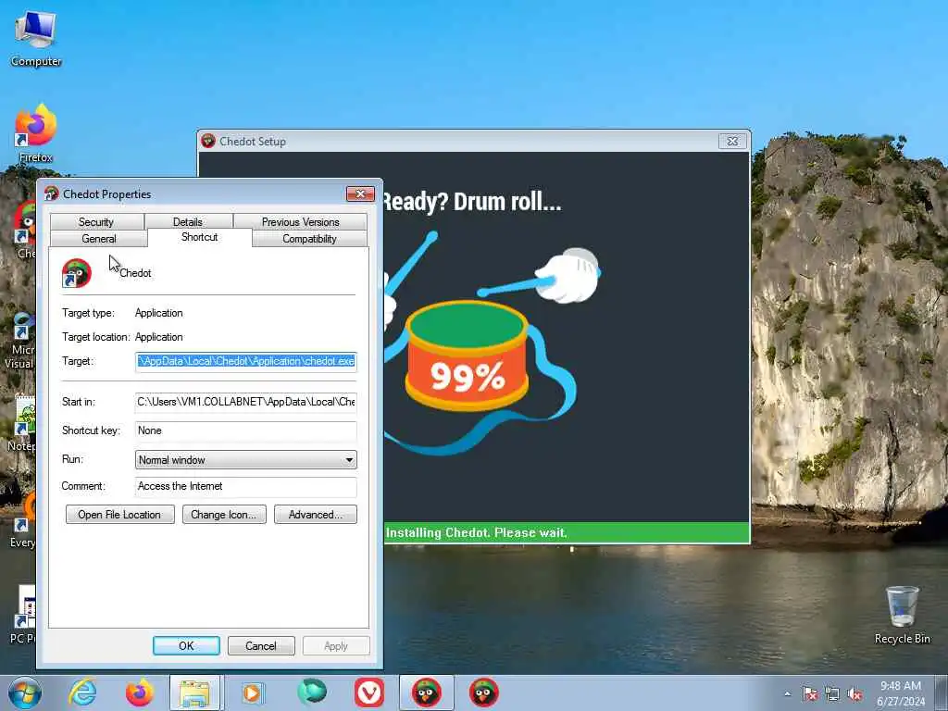Switch to second Chedot taskbar icon
Screen dimensions: 948x711
coord(483,692)
